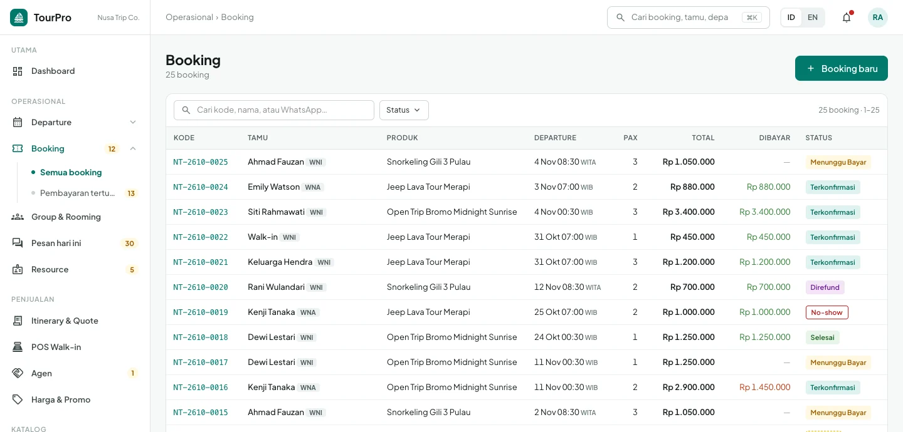Screen dimensions: 903x432
Task: Open the RA user avatar
Action: coord(878,18)
